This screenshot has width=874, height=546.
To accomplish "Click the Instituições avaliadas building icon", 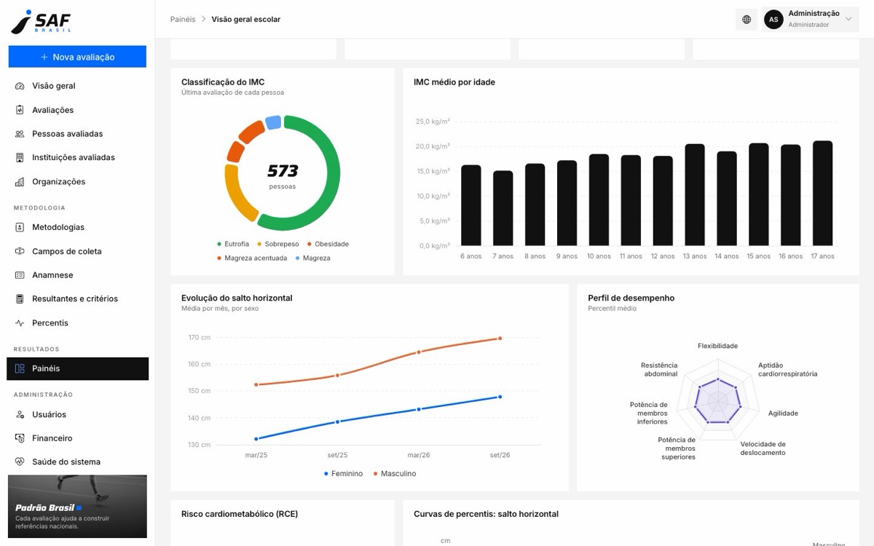I will (20, 157).
